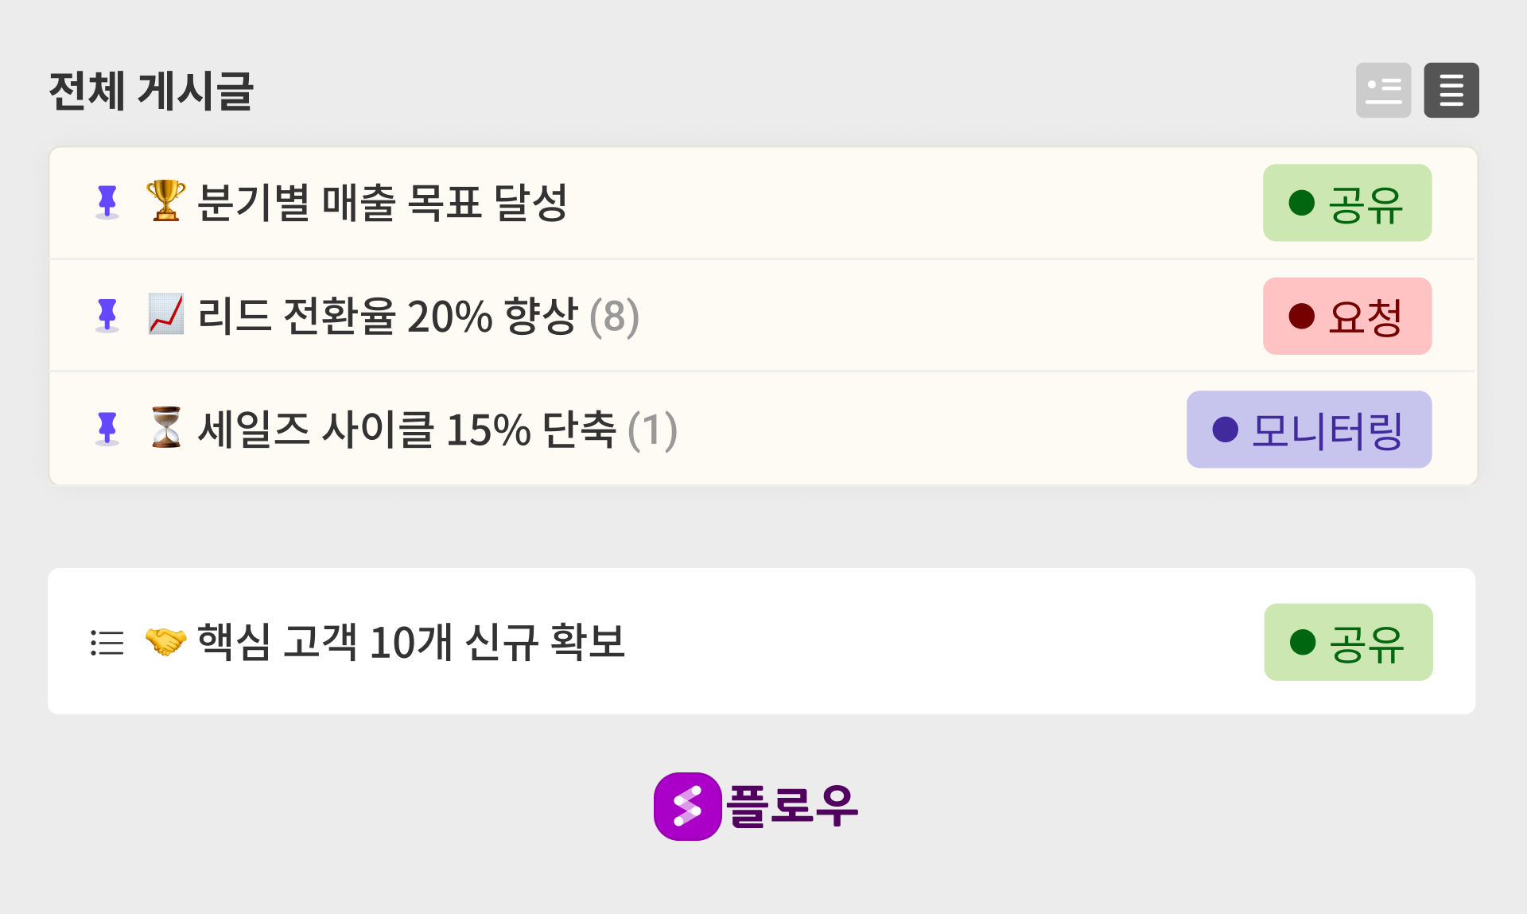Open the 플로우 logo icon

687,806
